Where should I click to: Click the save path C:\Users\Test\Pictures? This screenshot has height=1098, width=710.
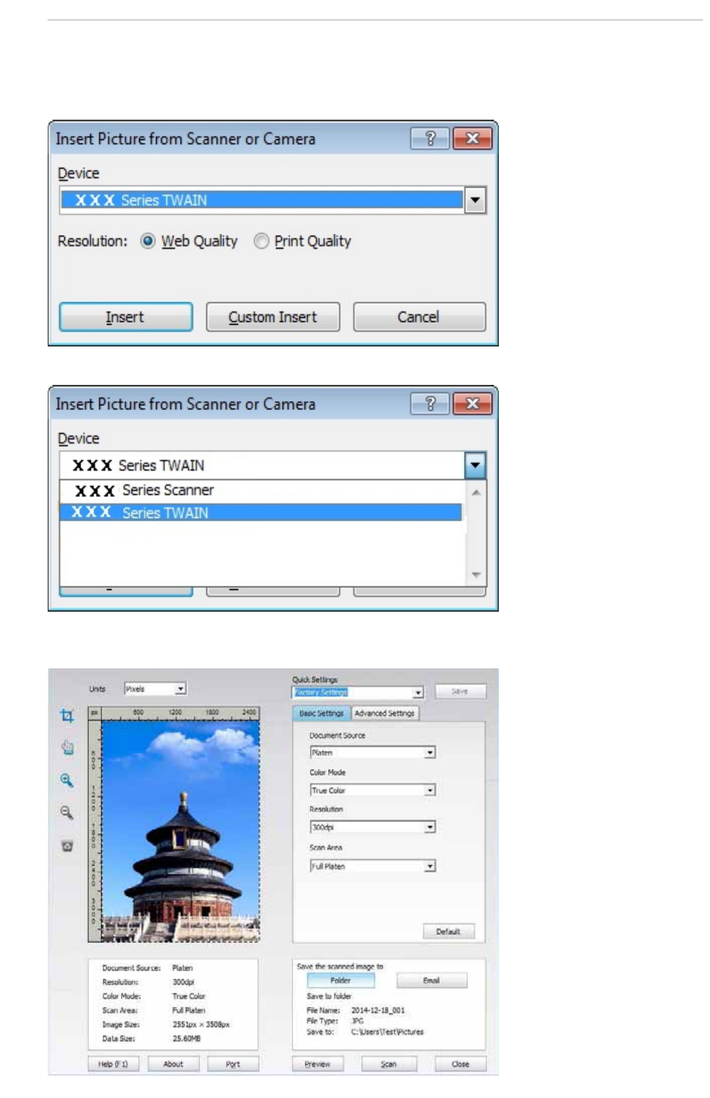pos(388,1032)
